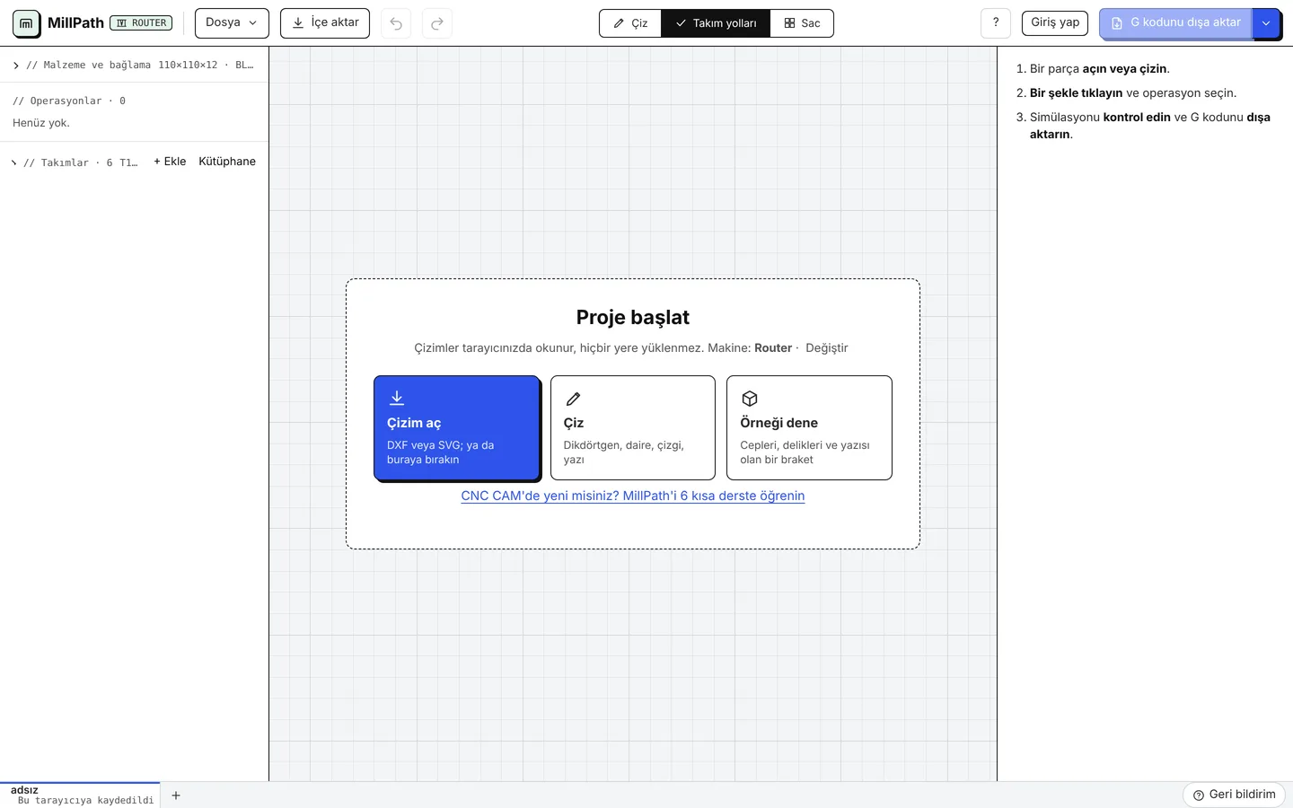
Task: Click Değiştir next to Makine: Router
Action: coord(827,348)
